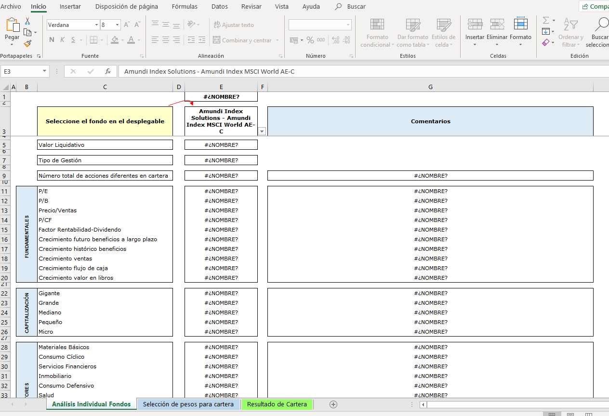Open the Fórmulas ribbon tab
This screenshot has width=609, height=416.
185,6
